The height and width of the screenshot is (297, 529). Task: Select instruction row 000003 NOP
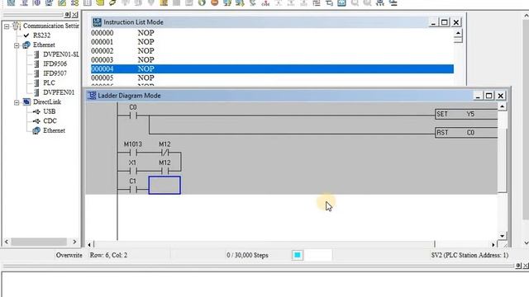click(272, 60)
